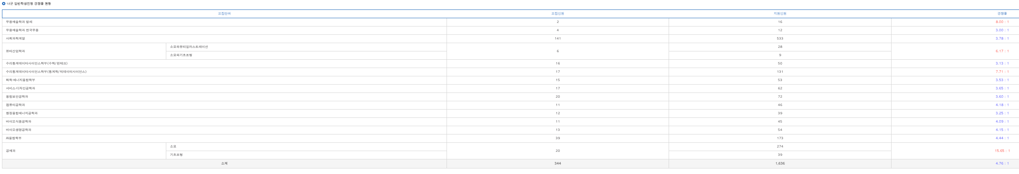The width and height of the screenshot is (1019, 174).
Task: Click the '4.44 : 1' ratio for AI융합학부
Action: (x=1002, y=138)
